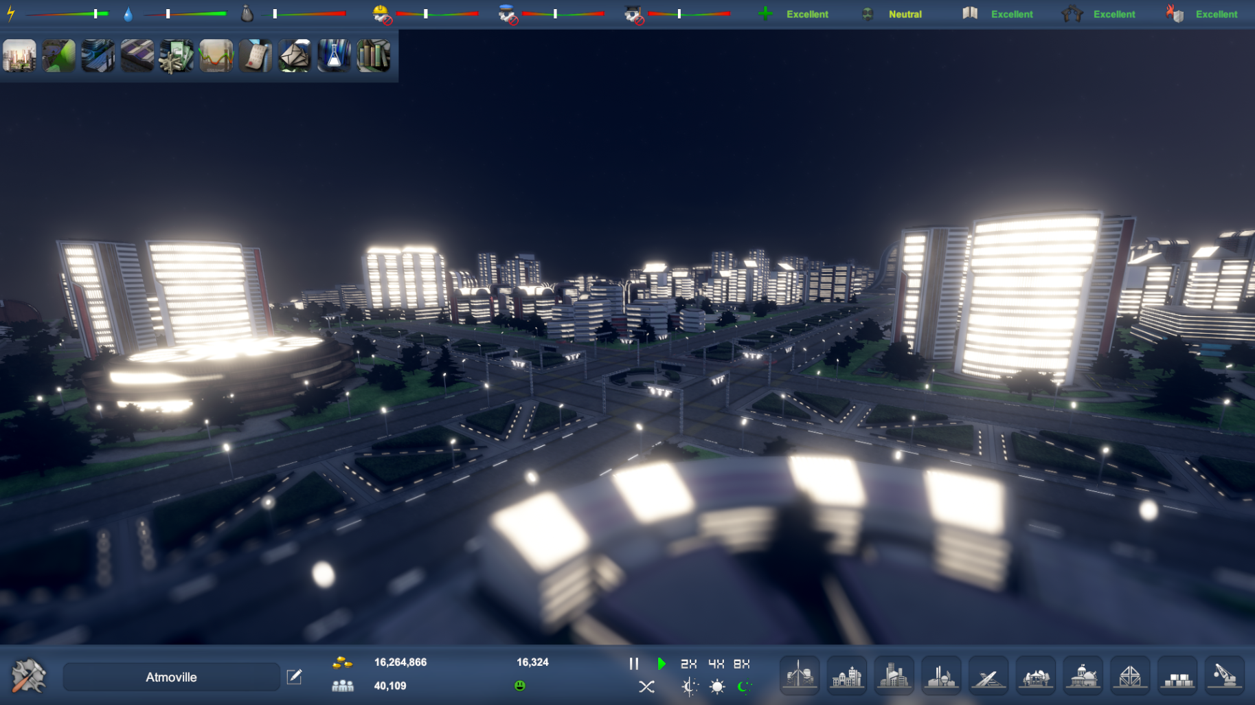Switch to night moon mode
This screenshot has width=1255, height=705.
click(x=744, y=686)
